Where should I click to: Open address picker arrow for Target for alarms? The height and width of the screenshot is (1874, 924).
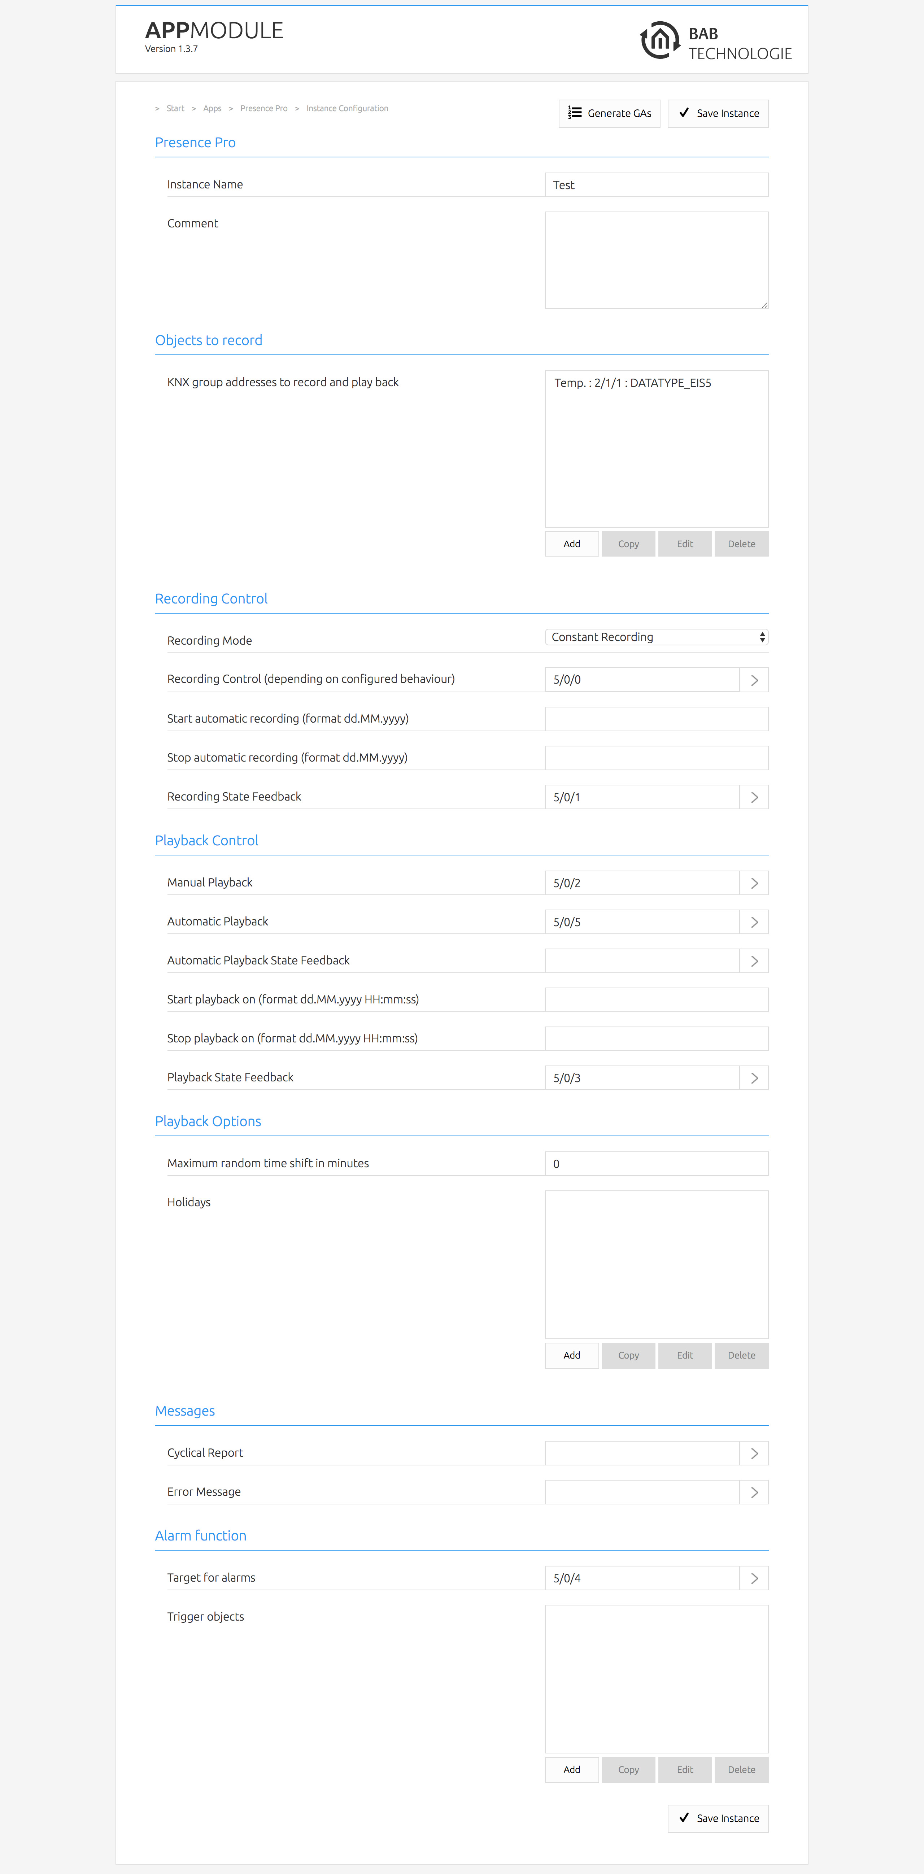coord(754,1578)
